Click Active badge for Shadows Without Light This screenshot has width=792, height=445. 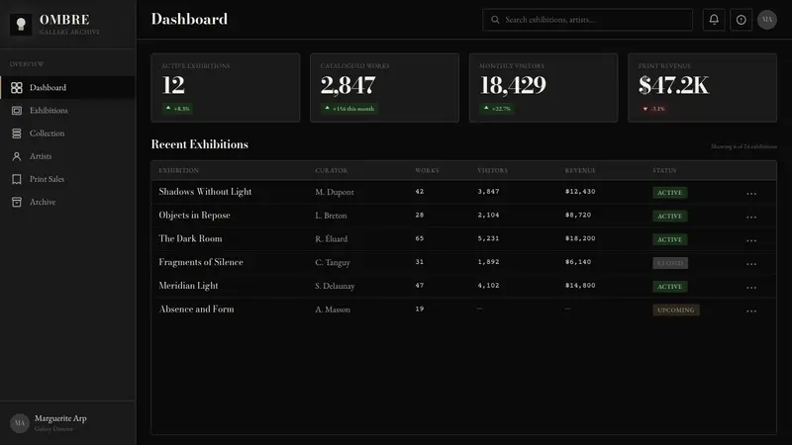[670, 193]
